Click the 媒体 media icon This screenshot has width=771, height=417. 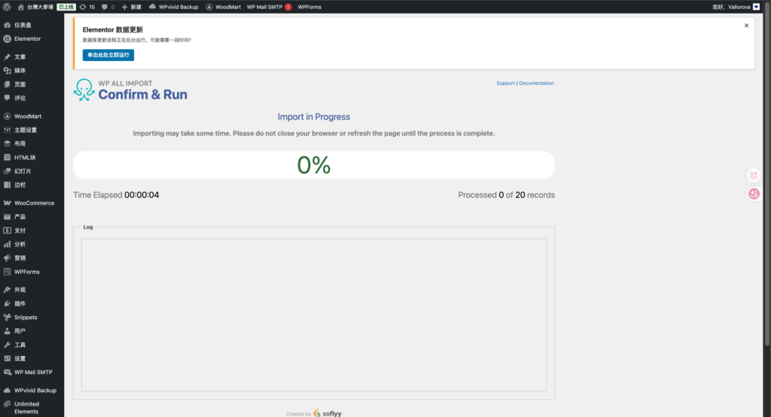click(7, 71)
